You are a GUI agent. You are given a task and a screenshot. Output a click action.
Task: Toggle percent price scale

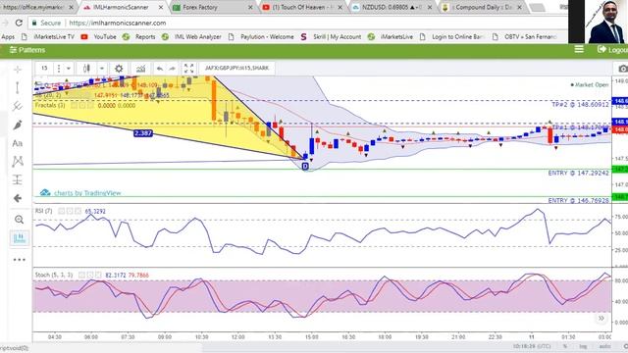(565, 346)
